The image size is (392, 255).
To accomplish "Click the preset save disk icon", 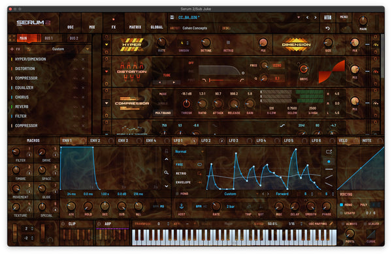I will [x=172, y=17].
